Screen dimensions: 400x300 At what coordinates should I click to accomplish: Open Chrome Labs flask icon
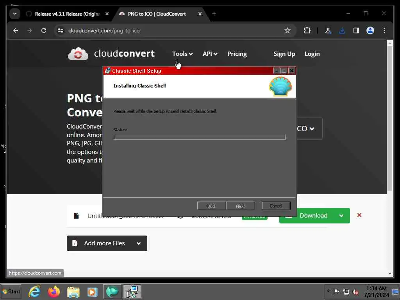[x=328, y=30]
